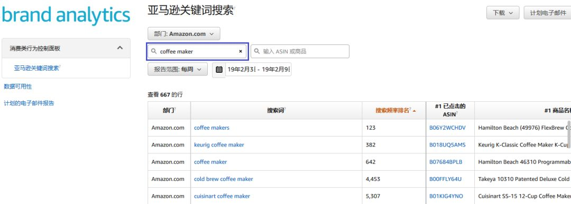Open the 部门: Amazon.com dropdown
Screen dimensions: 571x204
click(x=184, y=34)
